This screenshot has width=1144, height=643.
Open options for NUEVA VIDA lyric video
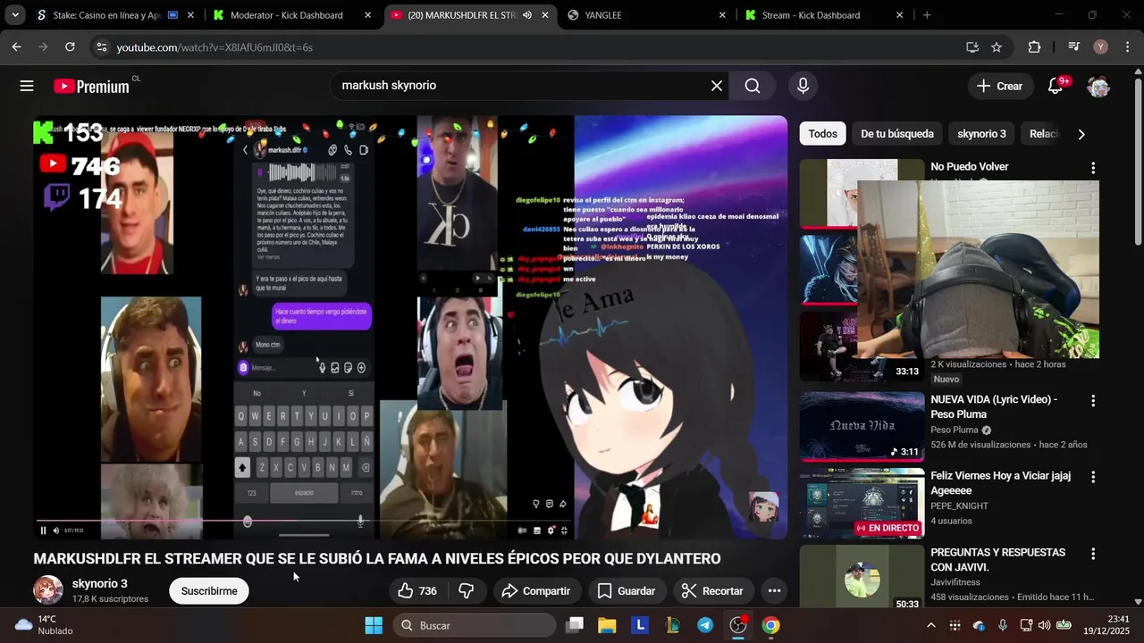click(1092, 401)
